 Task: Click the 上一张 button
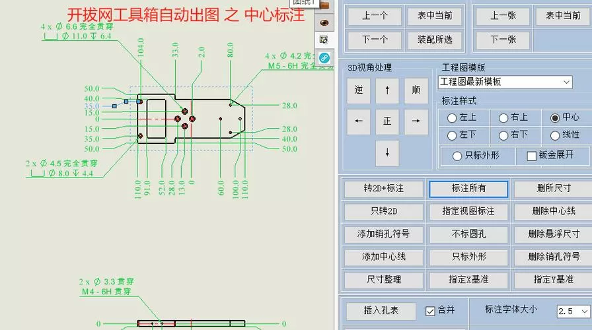point(503,16)
